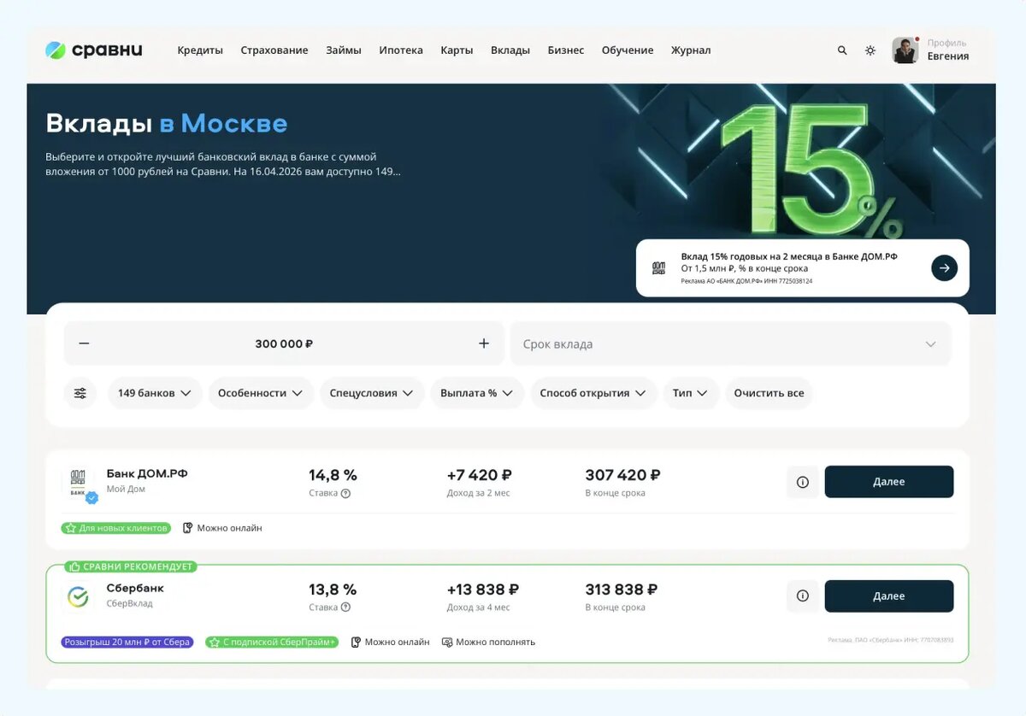Click Вклады в Москве heading
Image resolution: width=1026 pixels, height=716 pixels.
coord(167,124)
